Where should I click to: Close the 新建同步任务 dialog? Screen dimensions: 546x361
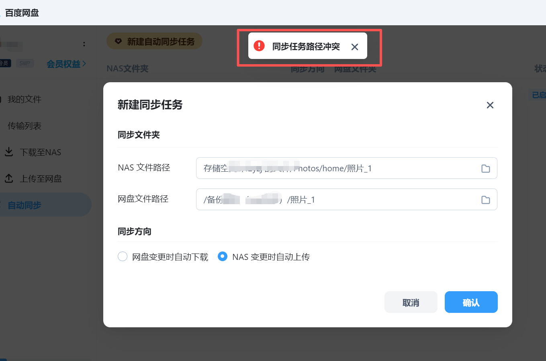pos(490,105)
